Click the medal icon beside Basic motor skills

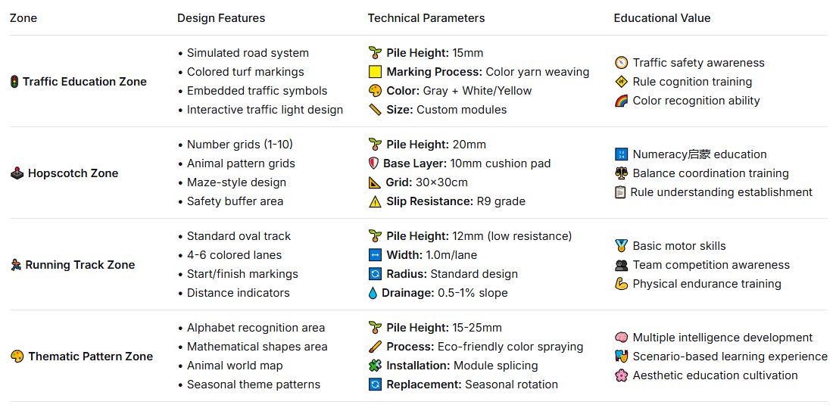click(621, 246)
